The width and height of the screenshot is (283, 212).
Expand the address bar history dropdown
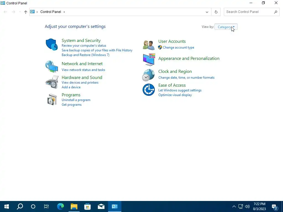(207, 12)
